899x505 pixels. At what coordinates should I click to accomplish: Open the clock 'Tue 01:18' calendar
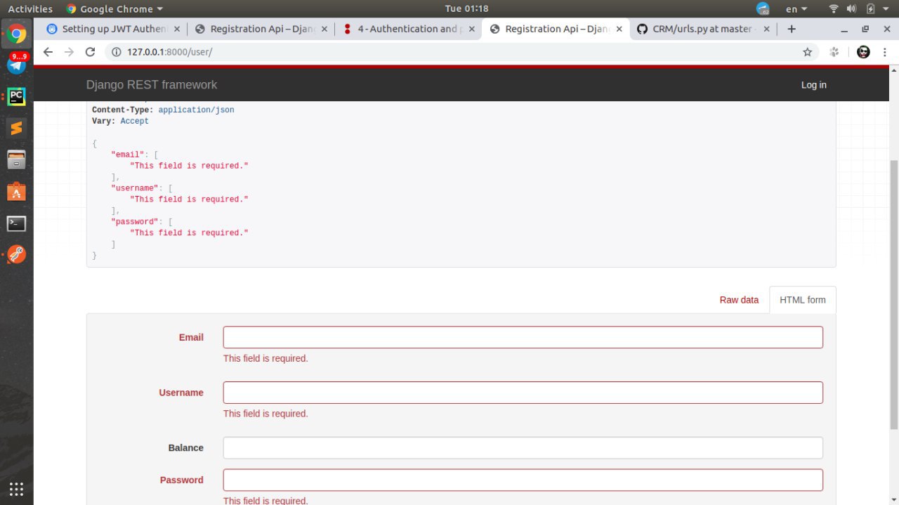coord(466,9)
